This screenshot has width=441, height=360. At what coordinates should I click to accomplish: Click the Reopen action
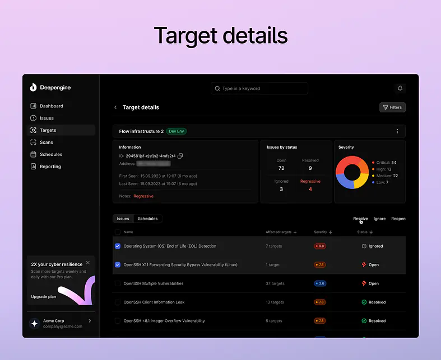coord(398,219)
